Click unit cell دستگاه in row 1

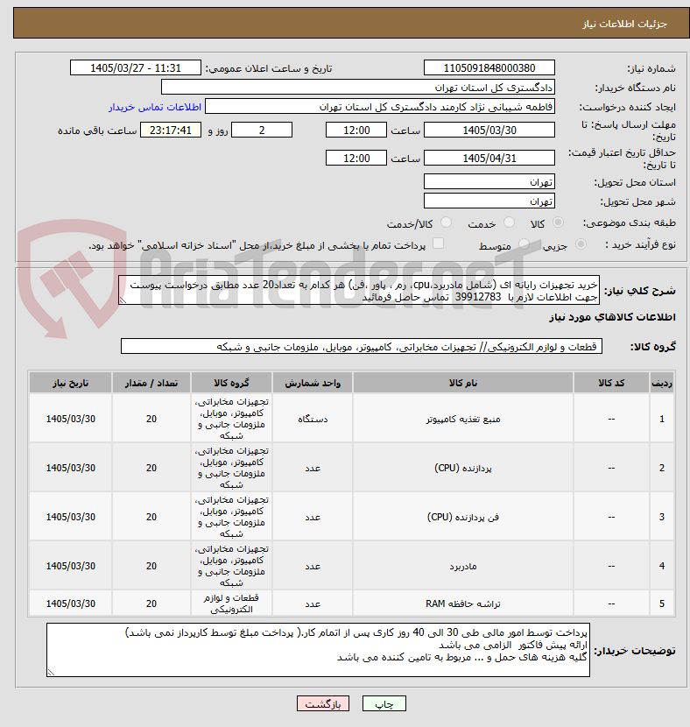313,420
